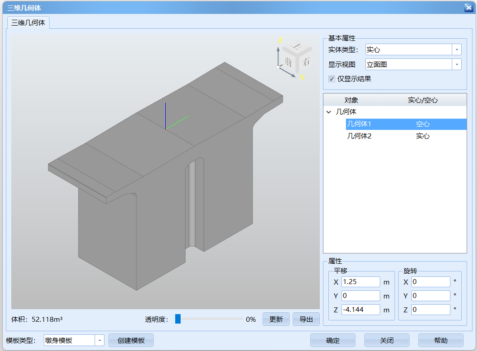This screenshot has width=477, height=351.
Task: Click the 平移 X input field
Action: pos(360,282)
